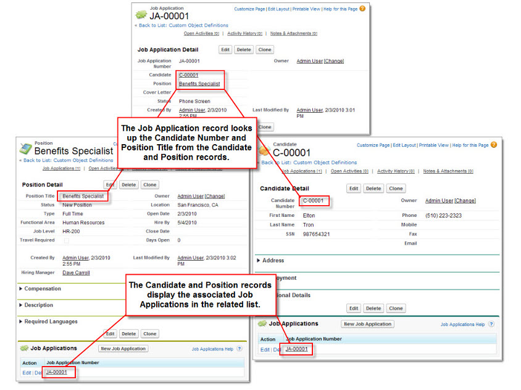Image resolution: width=521 pixels, height=390 pixels.
Task: Click Edit button in Job Application Detail
Action: (225, 49)
